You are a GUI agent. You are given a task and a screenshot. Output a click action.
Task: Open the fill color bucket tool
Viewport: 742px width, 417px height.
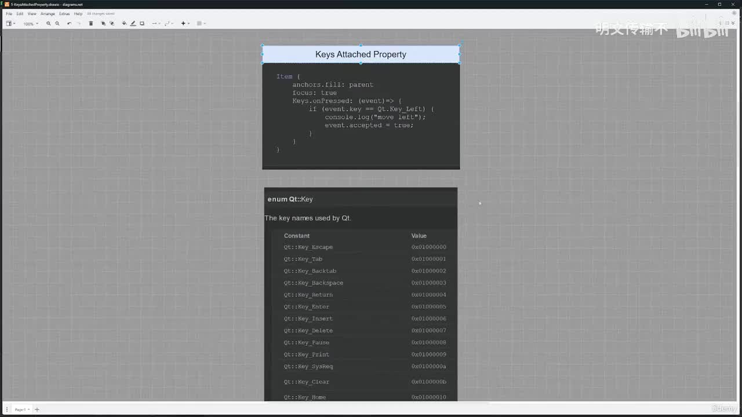[124, 24]
